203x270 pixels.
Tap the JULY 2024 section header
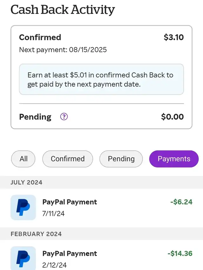(x=26, y=182)
